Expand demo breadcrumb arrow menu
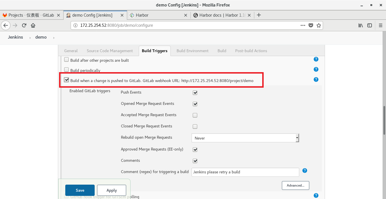 click(x=54, y=37)
